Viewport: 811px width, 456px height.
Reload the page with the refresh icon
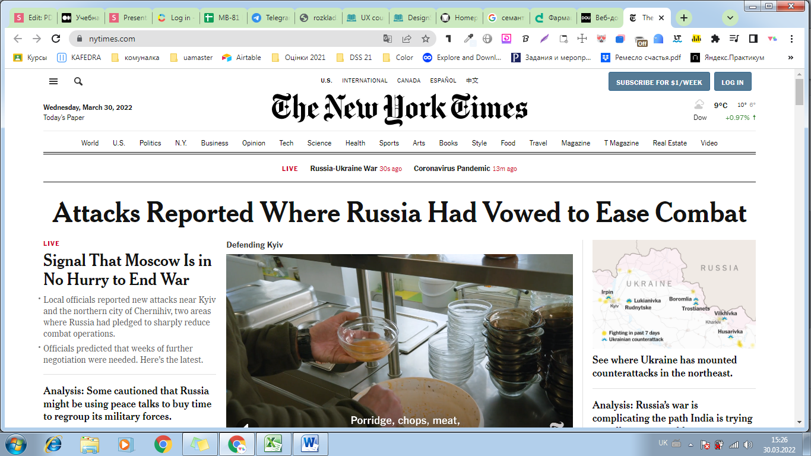[x=56, y=39]
